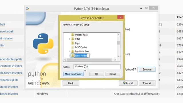Click the MSOCache folder icon

[72, 47]
